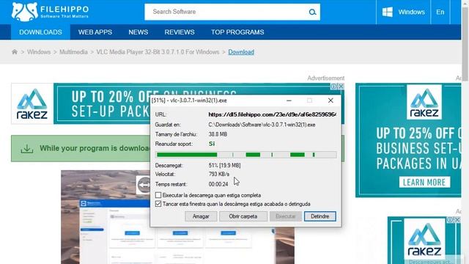
Task: Click the download progress bar
Action: tap(246, 155)
